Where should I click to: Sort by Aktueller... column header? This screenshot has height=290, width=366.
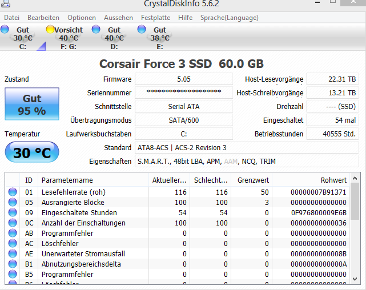(169, 180)
